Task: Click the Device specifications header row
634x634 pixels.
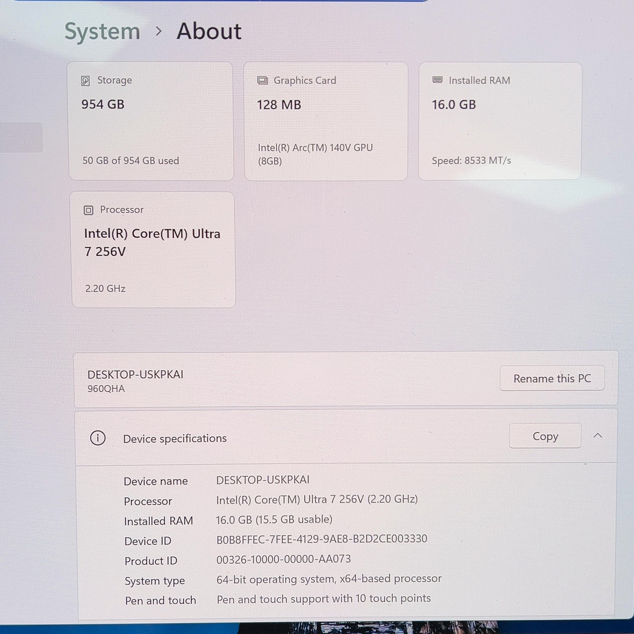Action: pos(346,437)
